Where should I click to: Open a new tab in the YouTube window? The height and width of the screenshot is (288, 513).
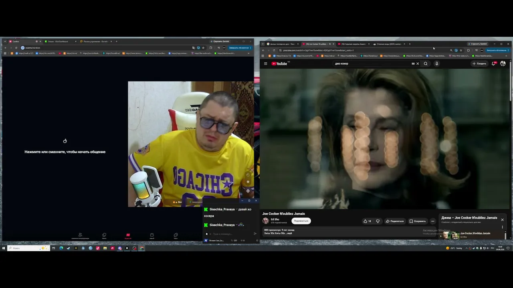pos(410,44)
